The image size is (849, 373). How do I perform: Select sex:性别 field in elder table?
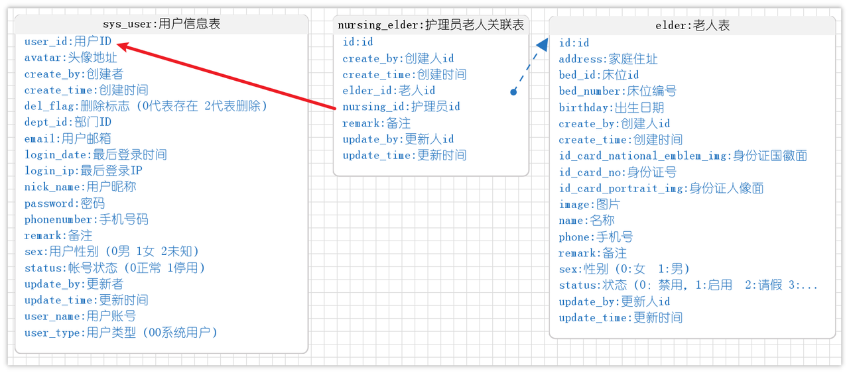[624, 269]
